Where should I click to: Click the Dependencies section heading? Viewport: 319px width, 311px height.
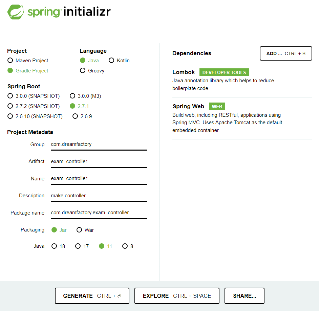click(x=192, y=53)
